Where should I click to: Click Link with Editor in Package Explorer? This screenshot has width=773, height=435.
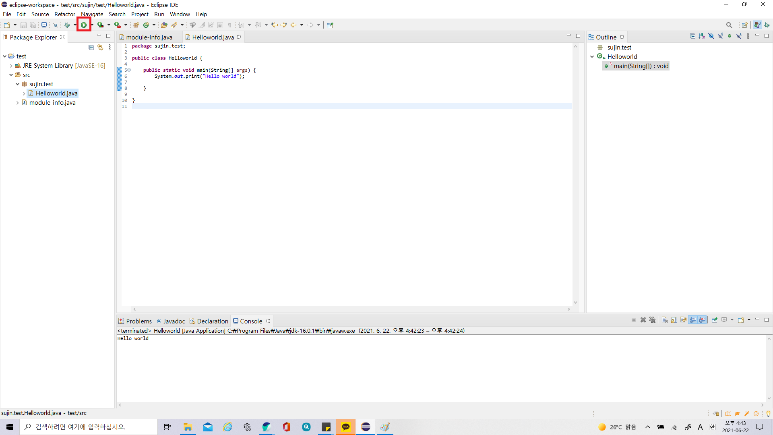pyautogui.click(x=100, y=48)
